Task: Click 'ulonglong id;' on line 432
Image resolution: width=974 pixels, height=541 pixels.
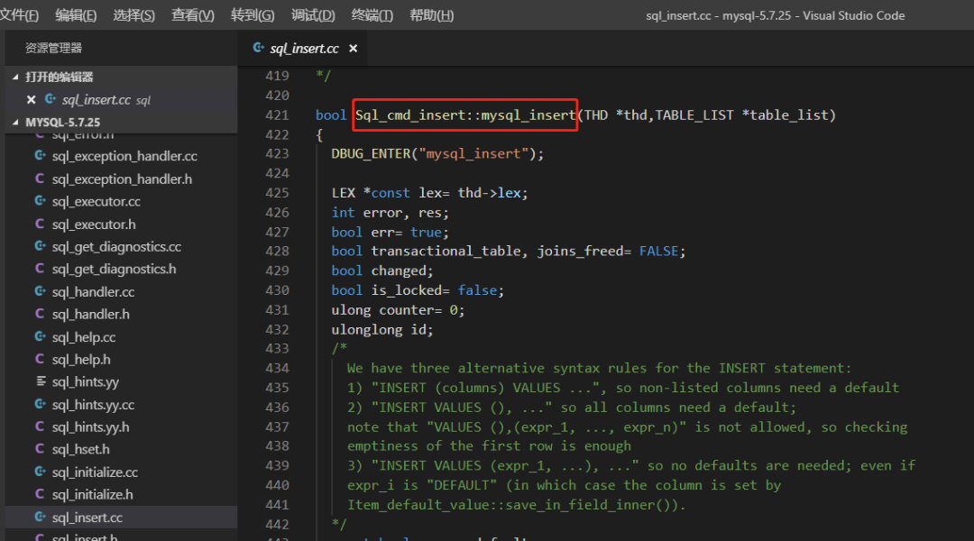Action: coord(382,330)
